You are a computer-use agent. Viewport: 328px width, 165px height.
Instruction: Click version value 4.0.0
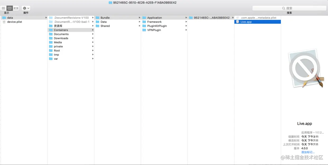click(304, 148)
